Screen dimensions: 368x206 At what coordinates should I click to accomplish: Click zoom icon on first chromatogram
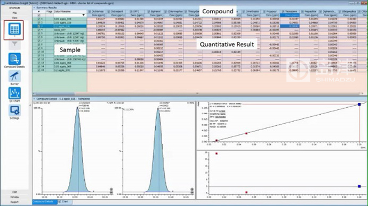point(111,190)
